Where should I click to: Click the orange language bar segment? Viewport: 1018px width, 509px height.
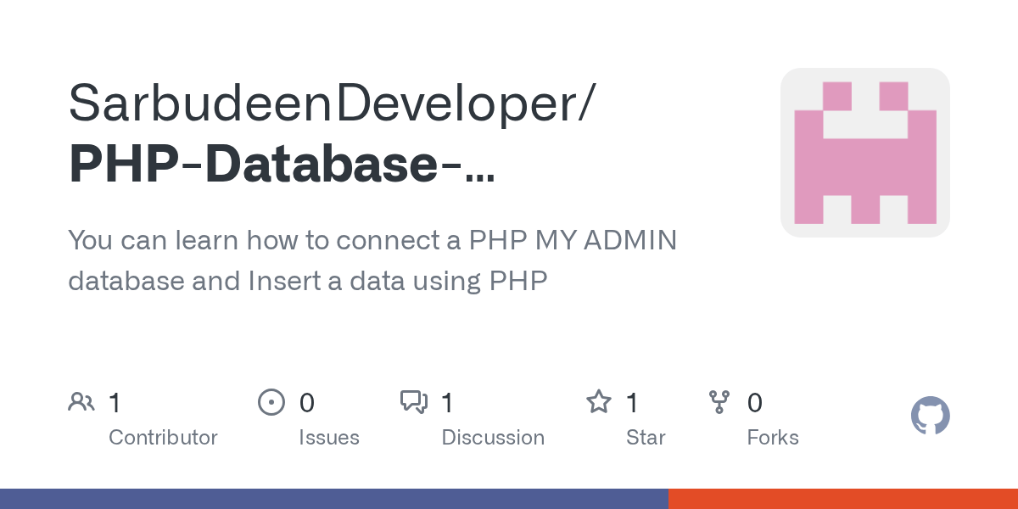pyautogui.click(x=843, y=499)
